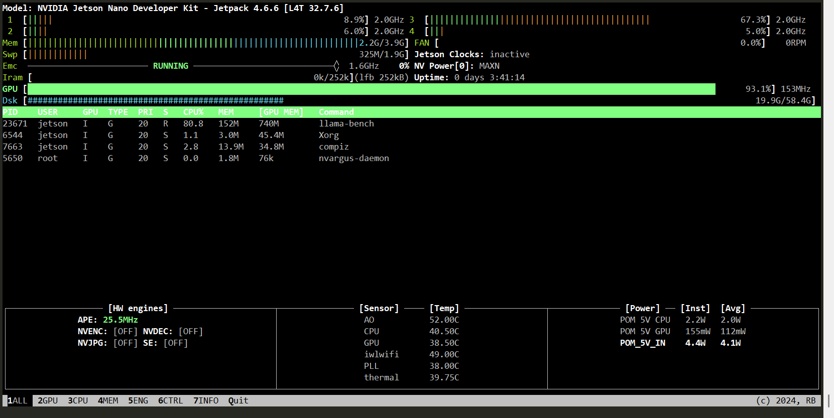Open the 5ENG tab
The image size is (834, 418).
[x=138, y=400]
